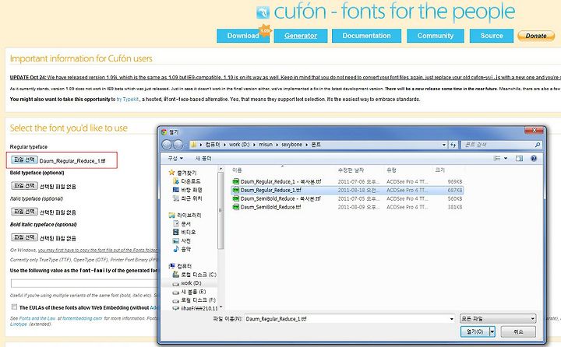This screenshot has width=561, height=347.
Task: Follow the try Typekit link
Action: coord(128,100)
